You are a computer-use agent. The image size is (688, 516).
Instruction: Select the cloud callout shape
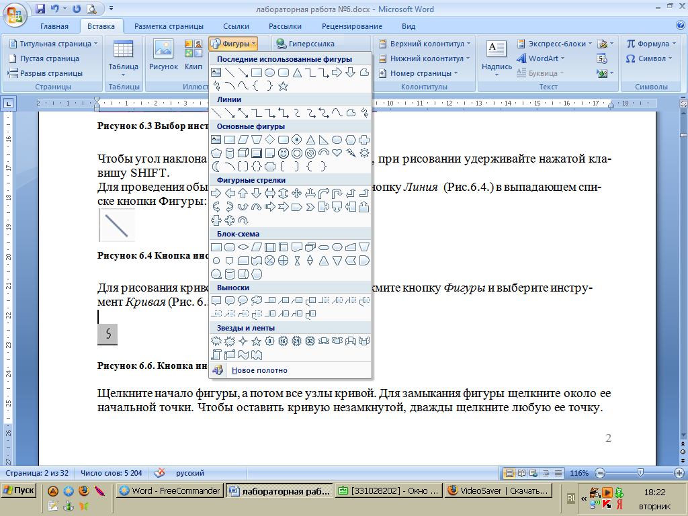coord(257,300)
